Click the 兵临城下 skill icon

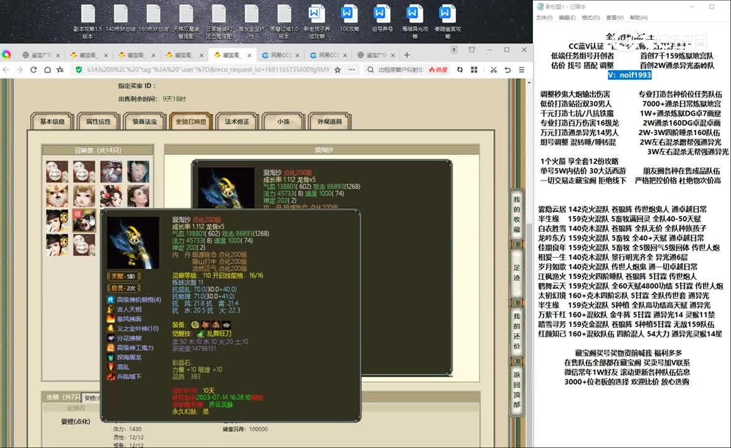point(111,376)
